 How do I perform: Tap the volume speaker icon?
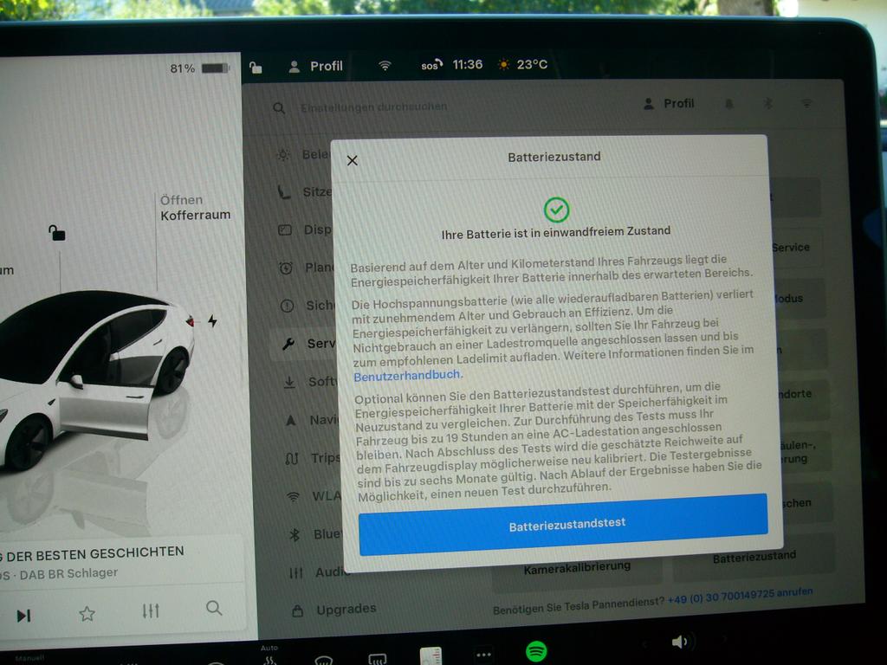point(679,642)
